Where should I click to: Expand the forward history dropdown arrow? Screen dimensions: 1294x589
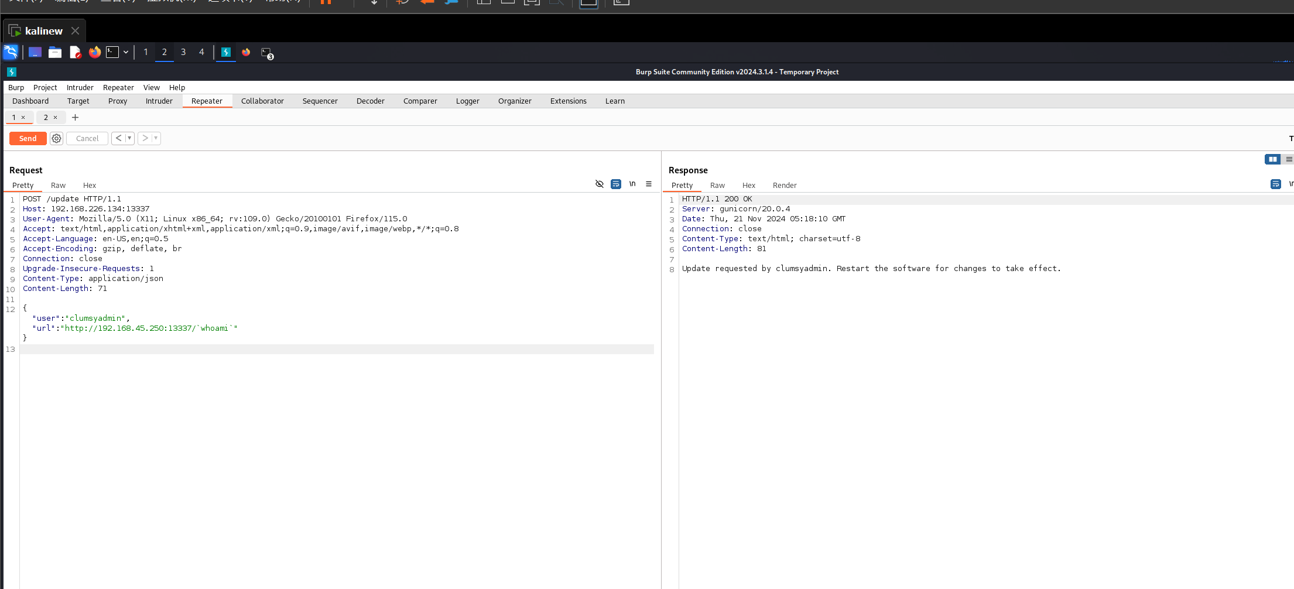coord(156,138)
